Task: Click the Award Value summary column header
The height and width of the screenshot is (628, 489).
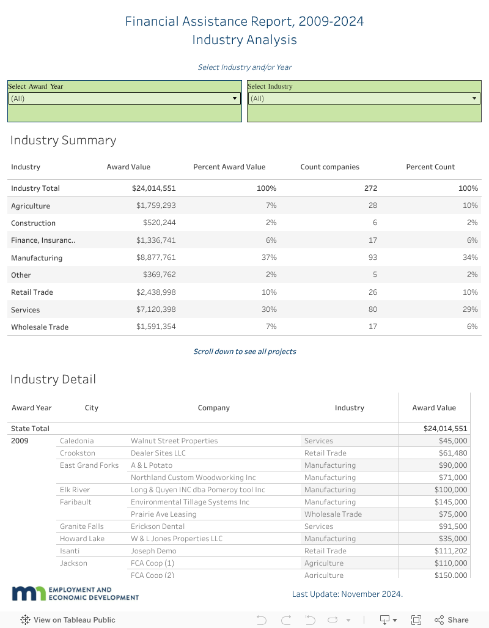Action: [x=128, y=167]
